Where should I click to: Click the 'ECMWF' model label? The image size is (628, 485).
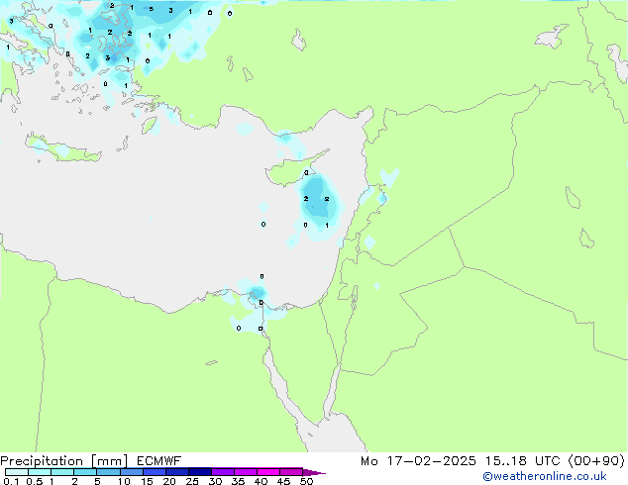158,461
